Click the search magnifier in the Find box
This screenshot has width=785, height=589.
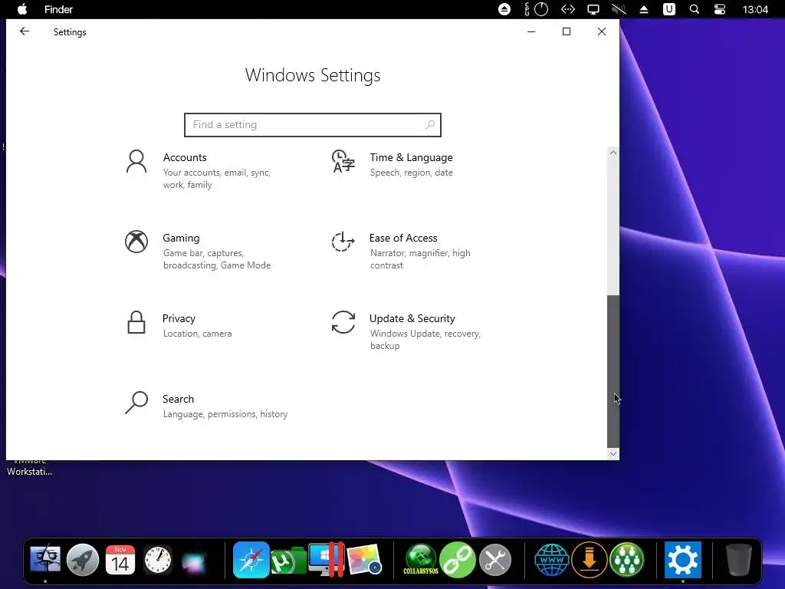coord(429,125)
